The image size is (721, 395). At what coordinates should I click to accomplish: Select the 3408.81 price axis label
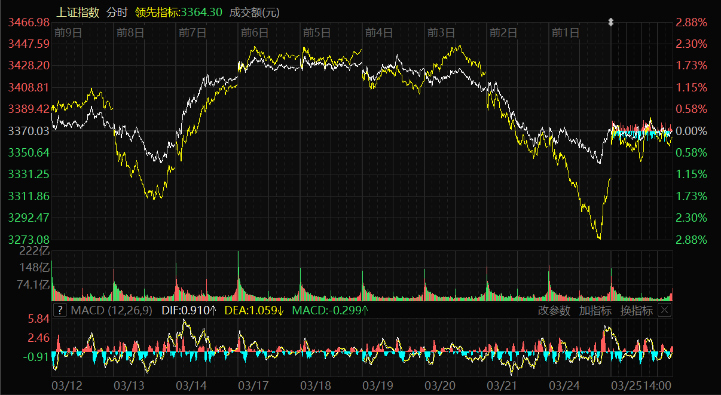(29, 87)
